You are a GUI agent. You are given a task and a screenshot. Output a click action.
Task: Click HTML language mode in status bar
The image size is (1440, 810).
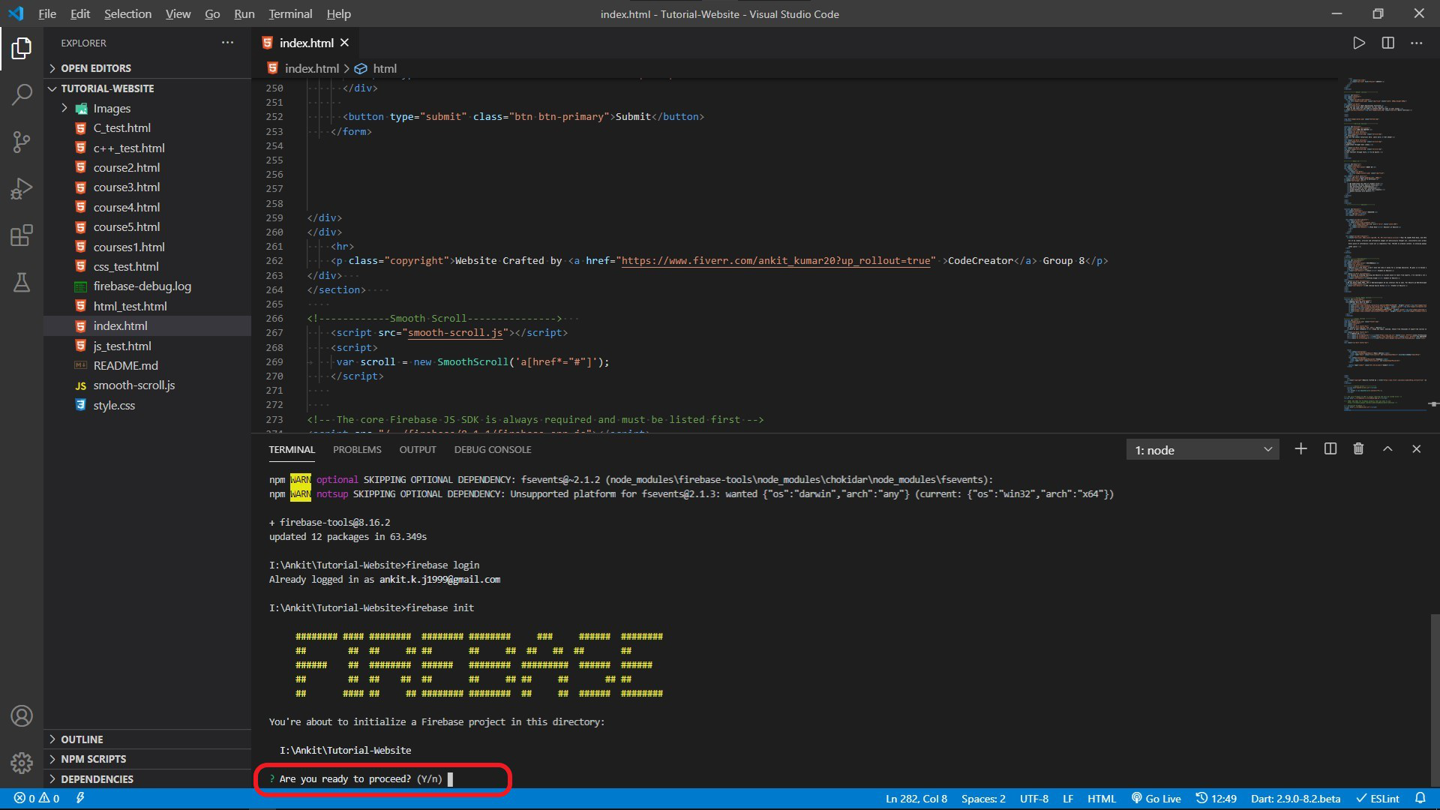click(x=1102, y=799)
